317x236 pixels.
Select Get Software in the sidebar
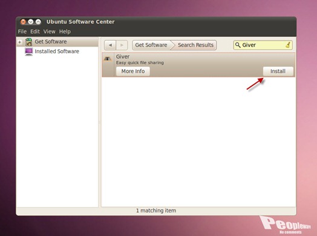pyautogui.click(x=57, y=42)
